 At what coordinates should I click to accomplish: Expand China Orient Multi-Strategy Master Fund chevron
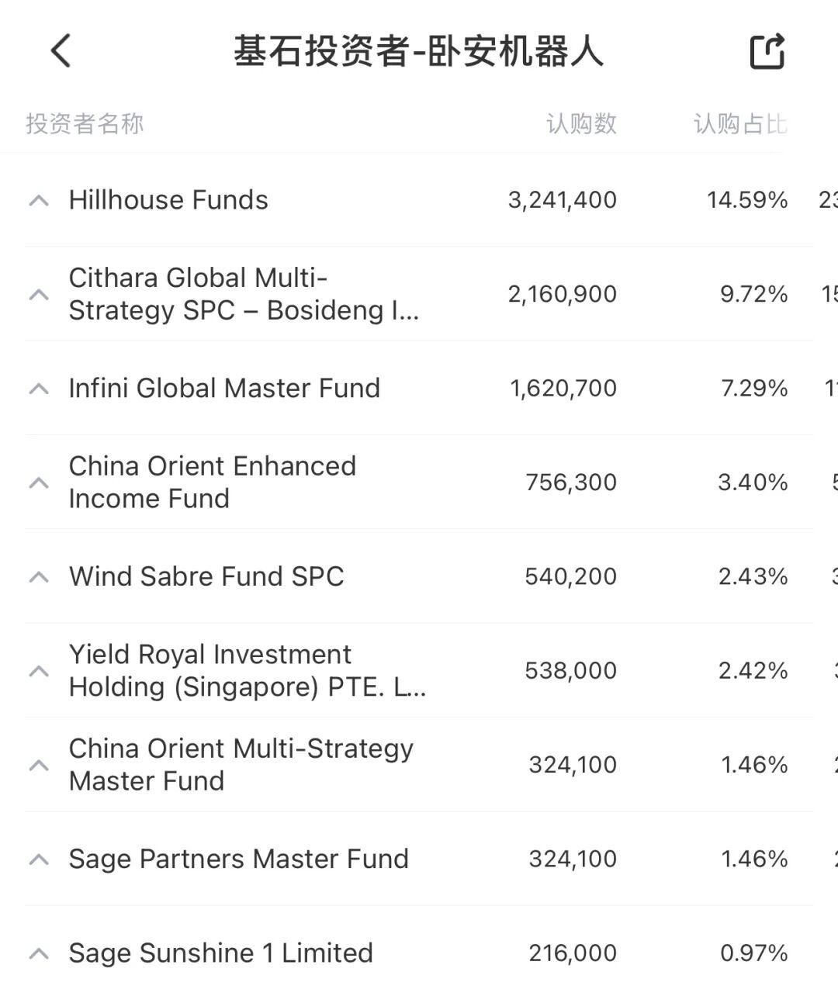coord(39,765)
